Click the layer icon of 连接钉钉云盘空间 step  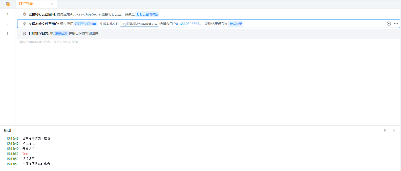pyautogui.click(x=25, y=14)
